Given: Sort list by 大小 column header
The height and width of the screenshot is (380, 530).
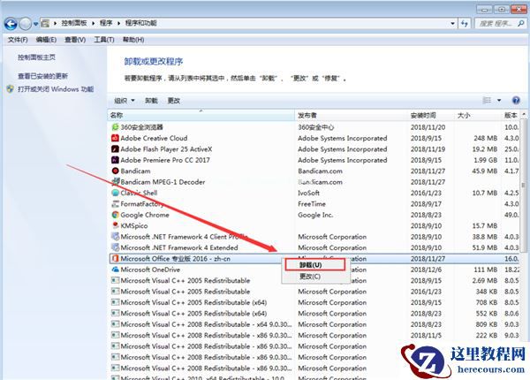Looking at the screenshot, I should pyautogui.click(x=478, y=115).
